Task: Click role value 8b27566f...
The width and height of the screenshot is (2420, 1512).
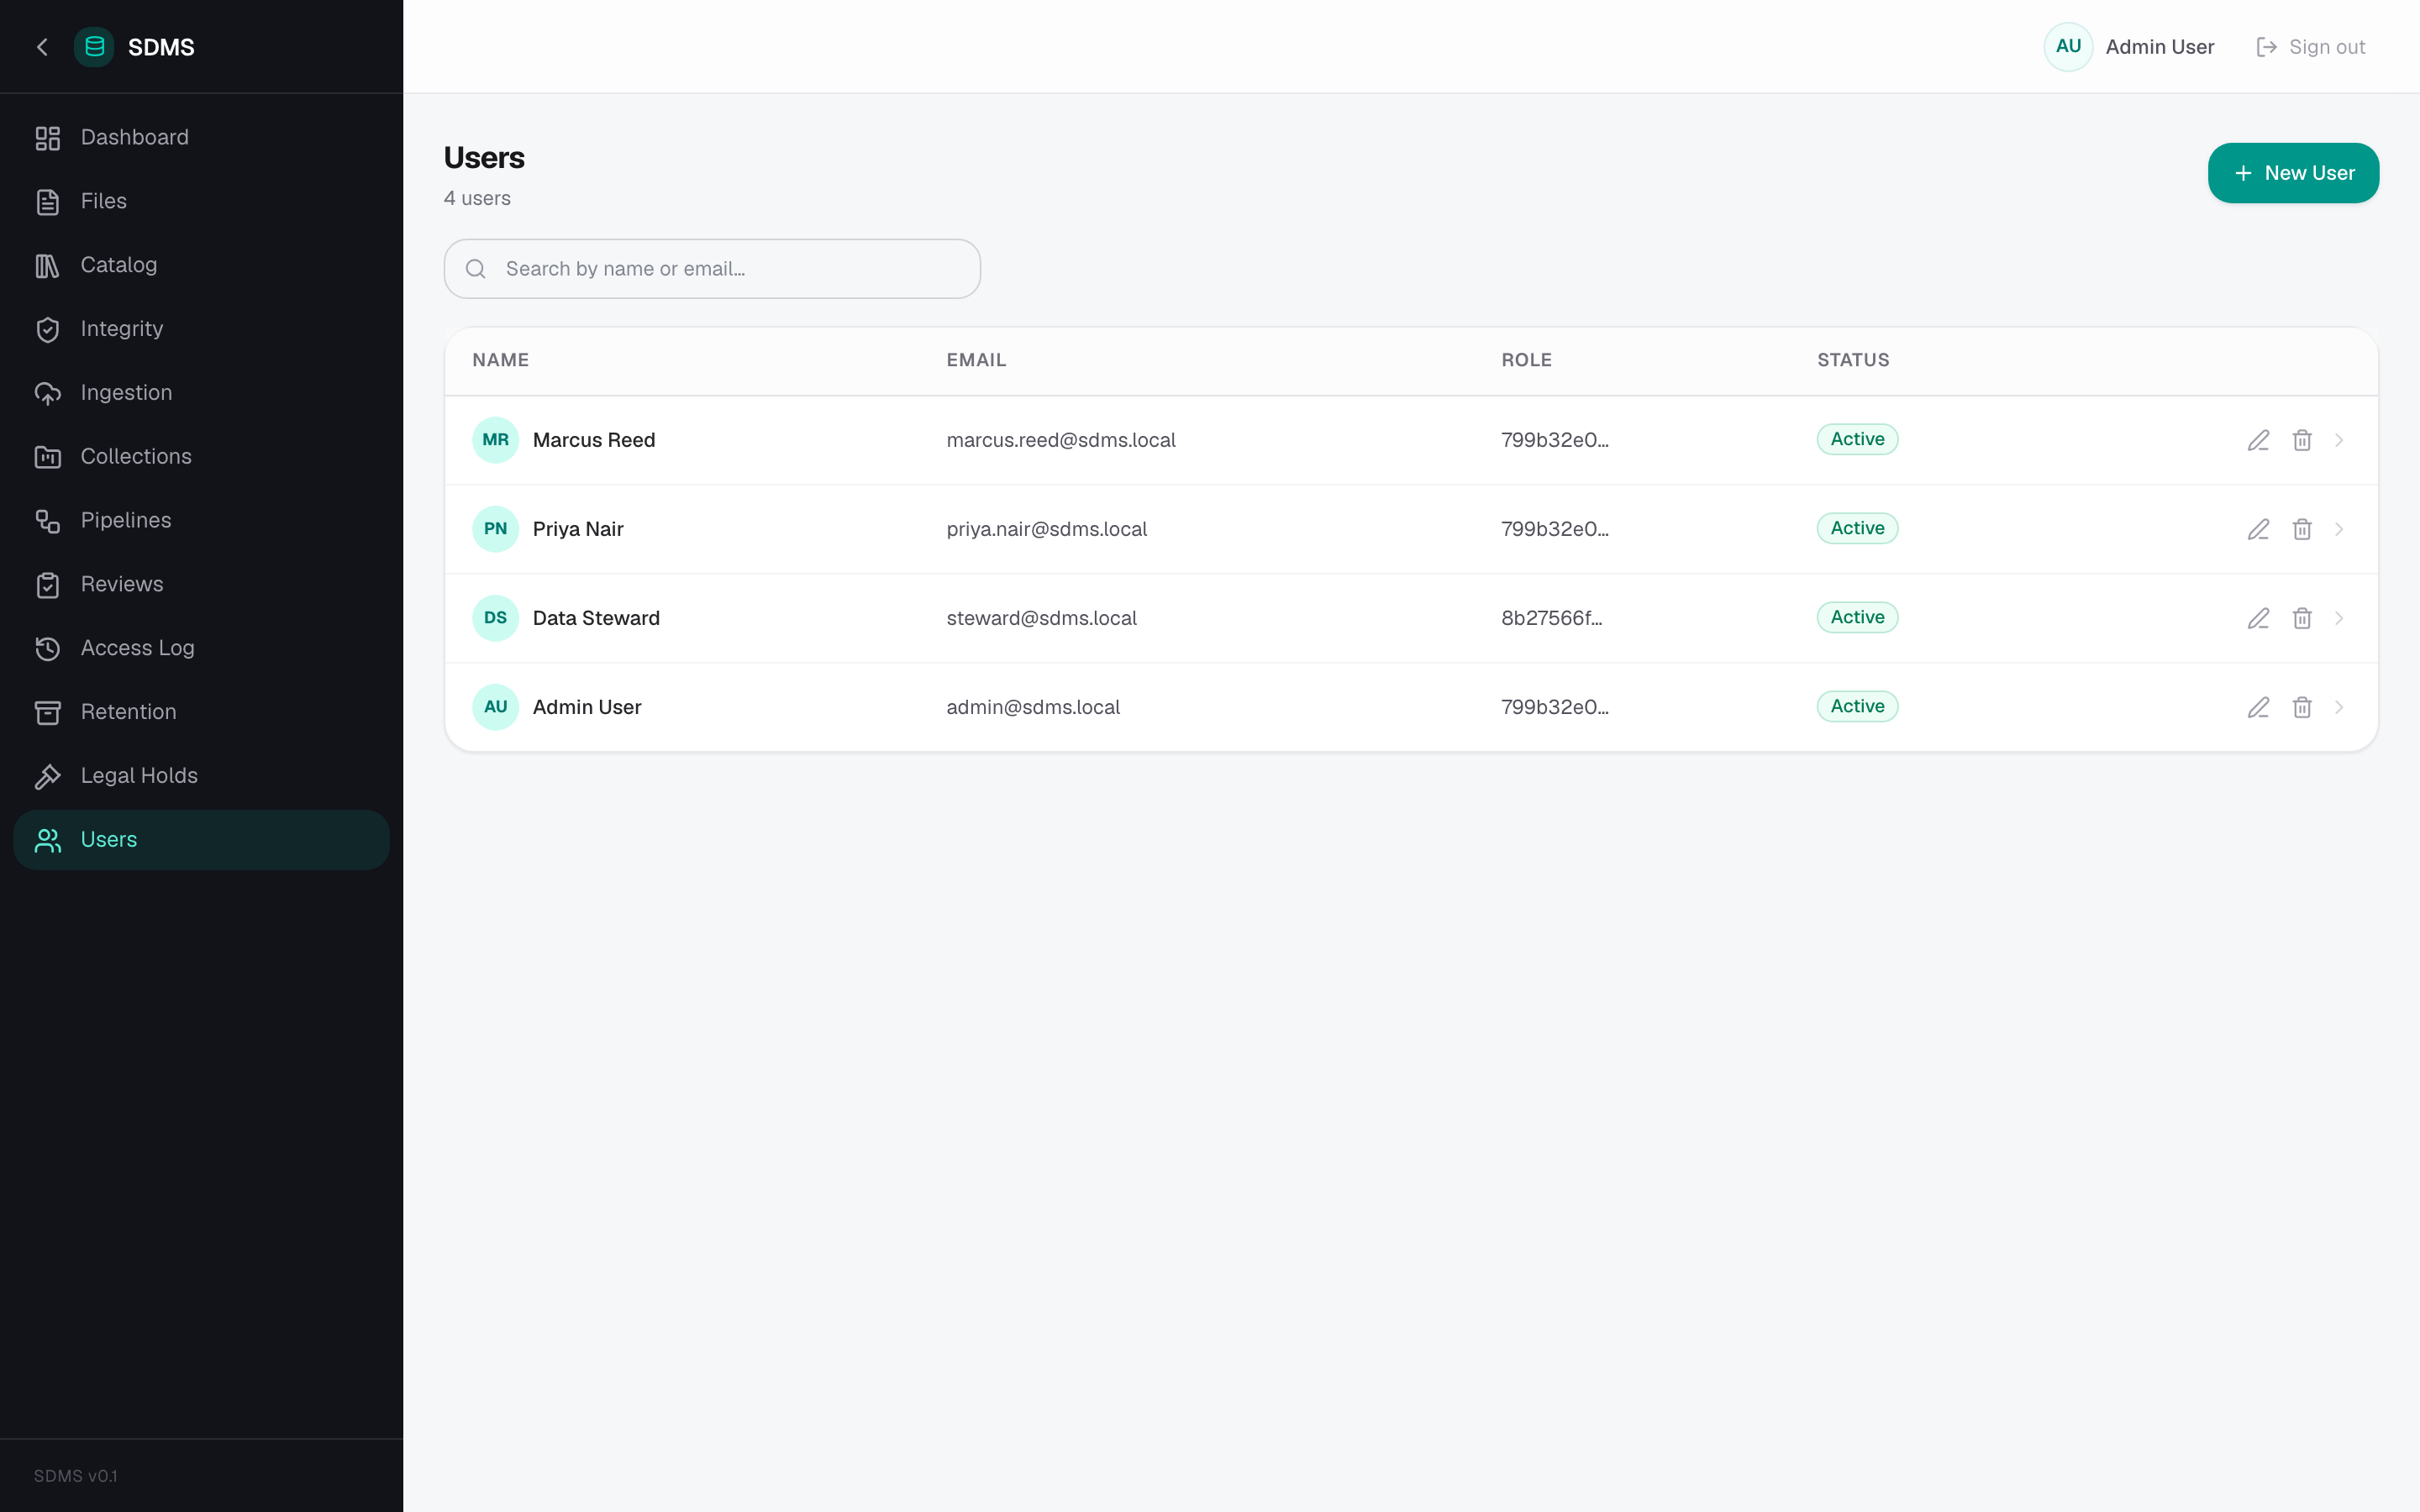Action: point(1551,618)
